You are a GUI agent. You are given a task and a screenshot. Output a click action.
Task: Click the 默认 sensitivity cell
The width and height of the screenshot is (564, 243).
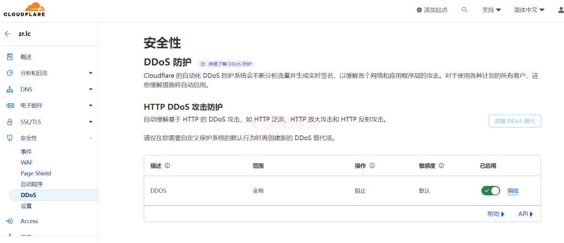(425, 191)
